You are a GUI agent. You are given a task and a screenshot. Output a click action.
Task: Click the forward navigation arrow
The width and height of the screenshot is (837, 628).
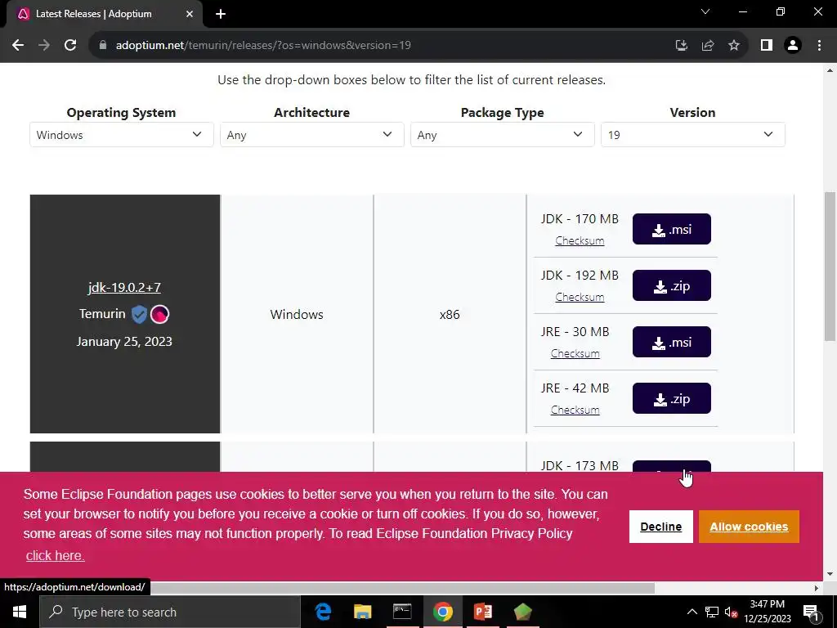click(x=44, y=46)
